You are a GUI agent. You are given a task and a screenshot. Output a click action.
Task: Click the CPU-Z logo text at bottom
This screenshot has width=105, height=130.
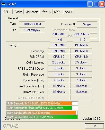pos(11,126)
